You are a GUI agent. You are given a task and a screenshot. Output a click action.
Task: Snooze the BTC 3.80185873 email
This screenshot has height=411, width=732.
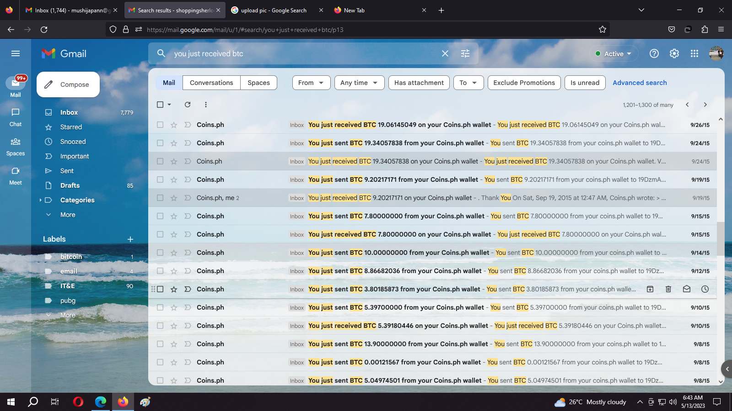pos(705,289)
